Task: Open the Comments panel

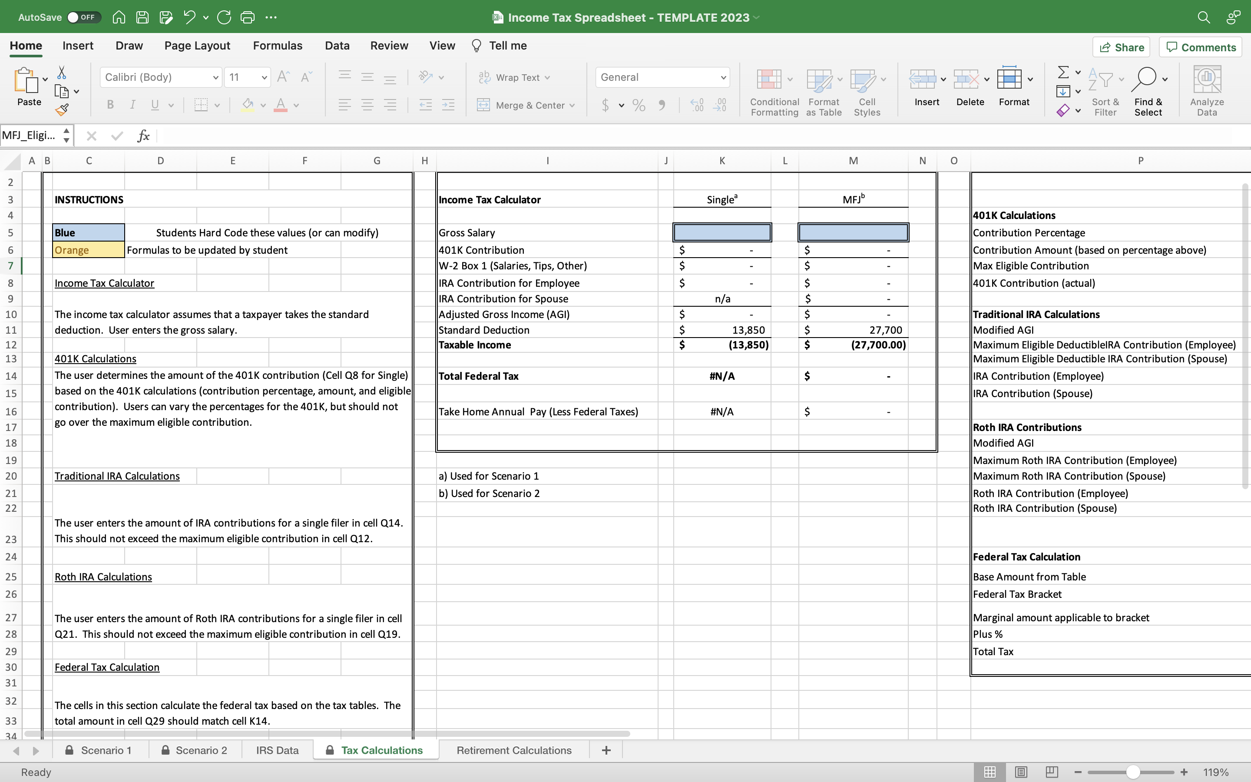Action: click(1200, 46)
